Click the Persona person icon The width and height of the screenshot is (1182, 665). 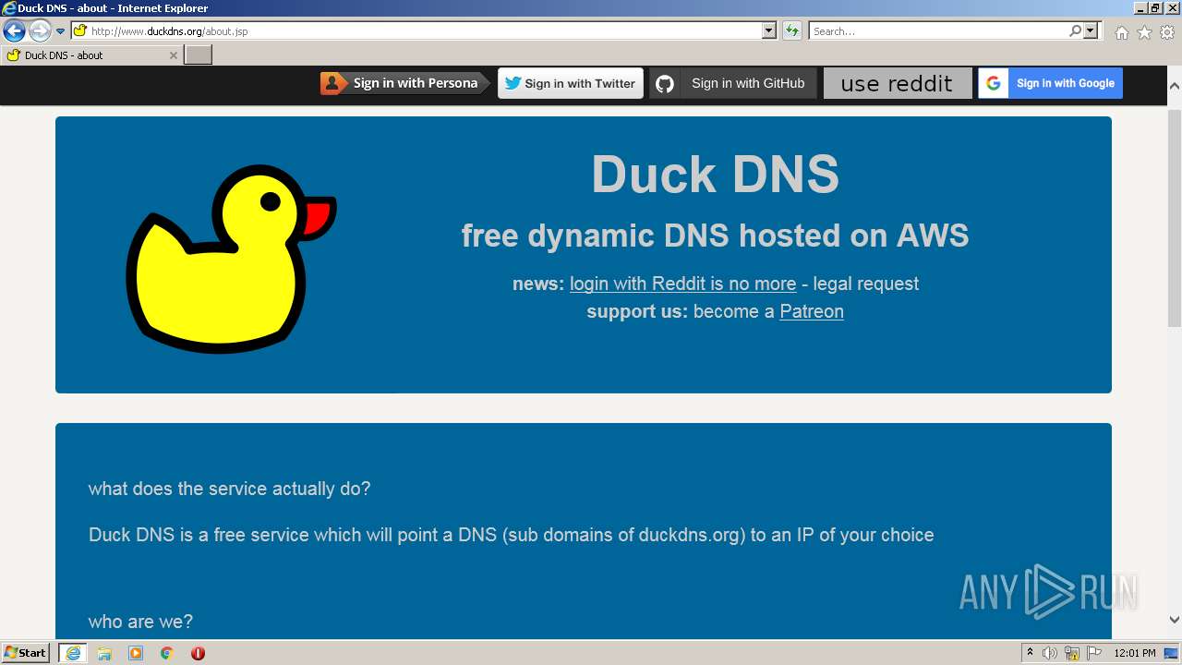[332, 83]
